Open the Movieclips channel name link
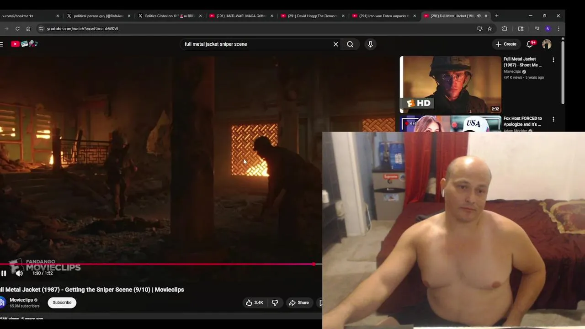The image size is (585, 329). pos(21,300)
